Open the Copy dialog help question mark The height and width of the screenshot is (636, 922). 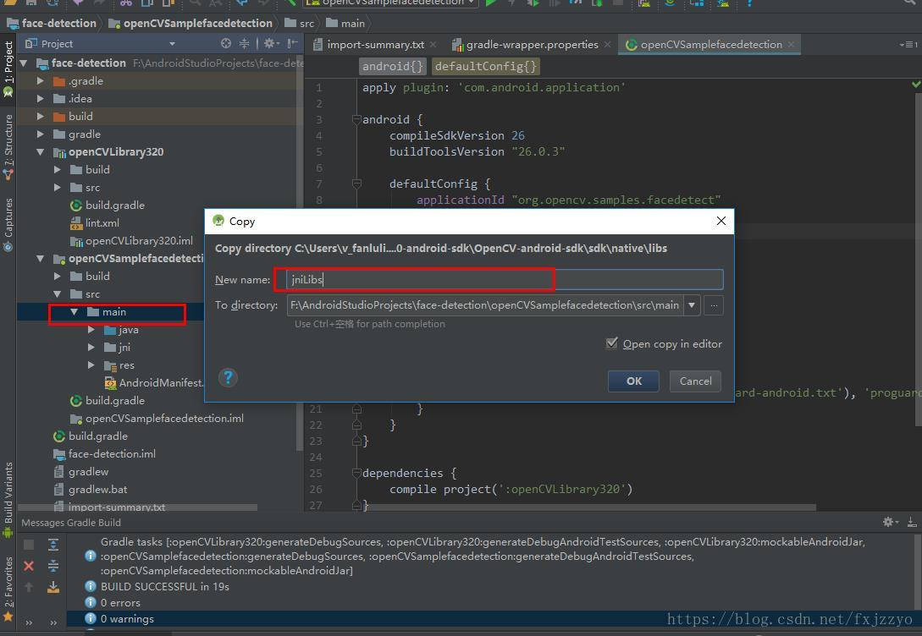click(x=228, y=377)
